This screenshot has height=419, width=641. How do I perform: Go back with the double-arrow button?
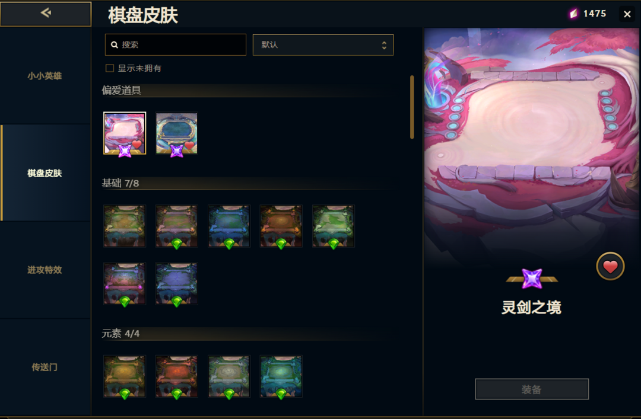coord(45,14)
